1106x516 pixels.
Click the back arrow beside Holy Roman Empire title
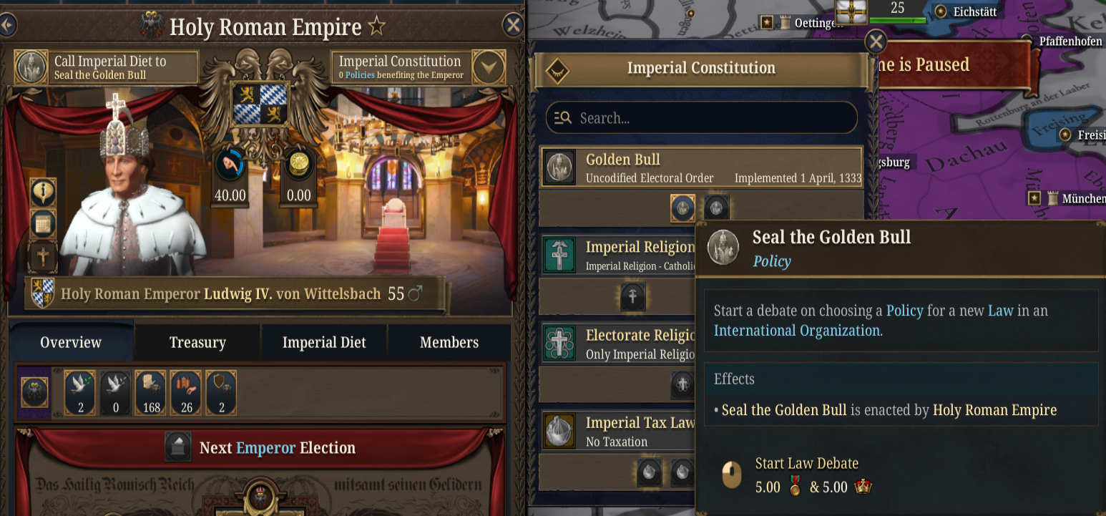point(7,26)
